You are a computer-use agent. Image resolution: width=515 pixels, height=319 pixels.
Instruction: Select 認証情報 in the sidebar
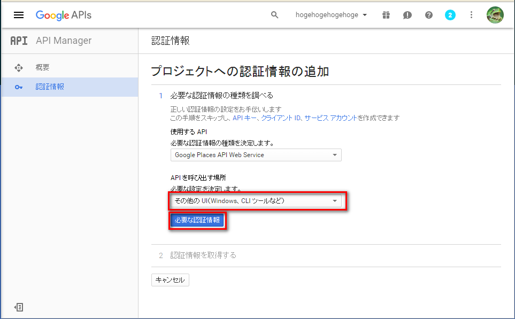[x=70, y=87]
